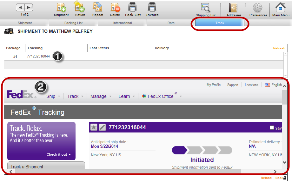Click the English language link
Screen dimensions: 292x183
coord(276,85)
